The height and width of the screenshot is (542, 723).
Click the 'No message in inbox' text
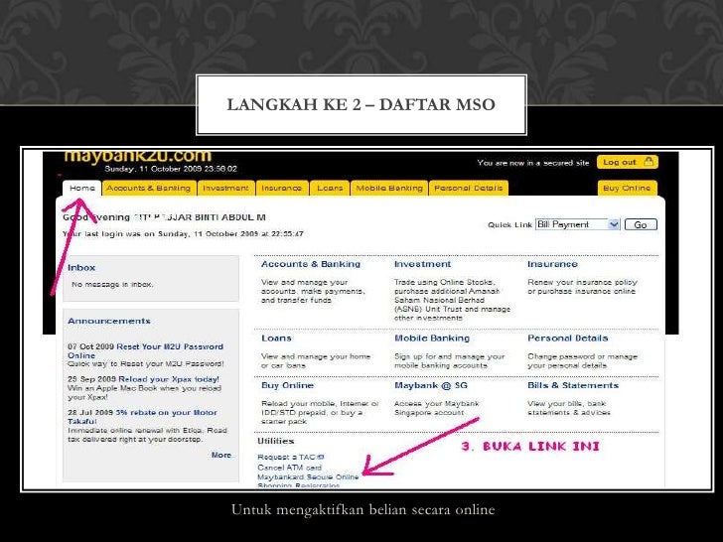coord(112,284)
